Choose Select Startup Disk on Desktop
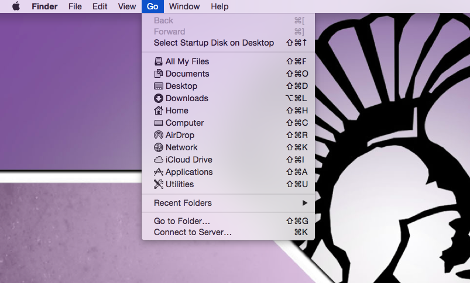Image resolution: width=470 pixels, height=283 pixels. click(214, 43)
